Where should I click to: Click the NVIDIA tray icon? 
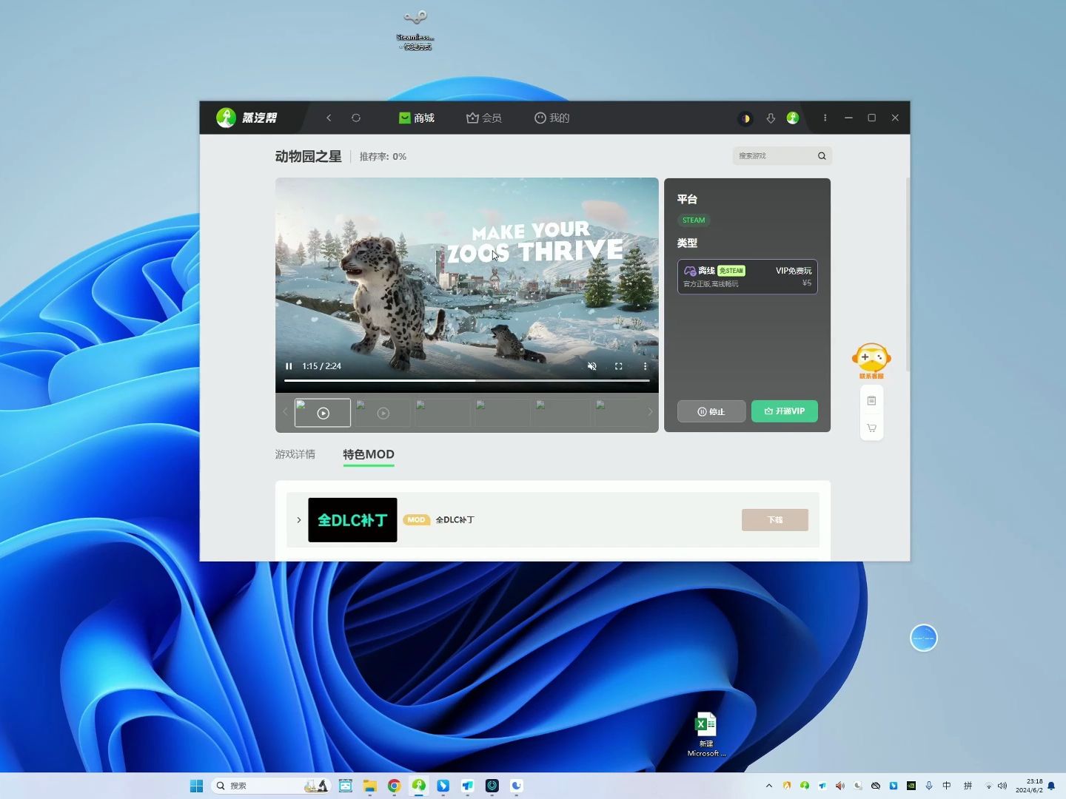[x=911, y=786]
